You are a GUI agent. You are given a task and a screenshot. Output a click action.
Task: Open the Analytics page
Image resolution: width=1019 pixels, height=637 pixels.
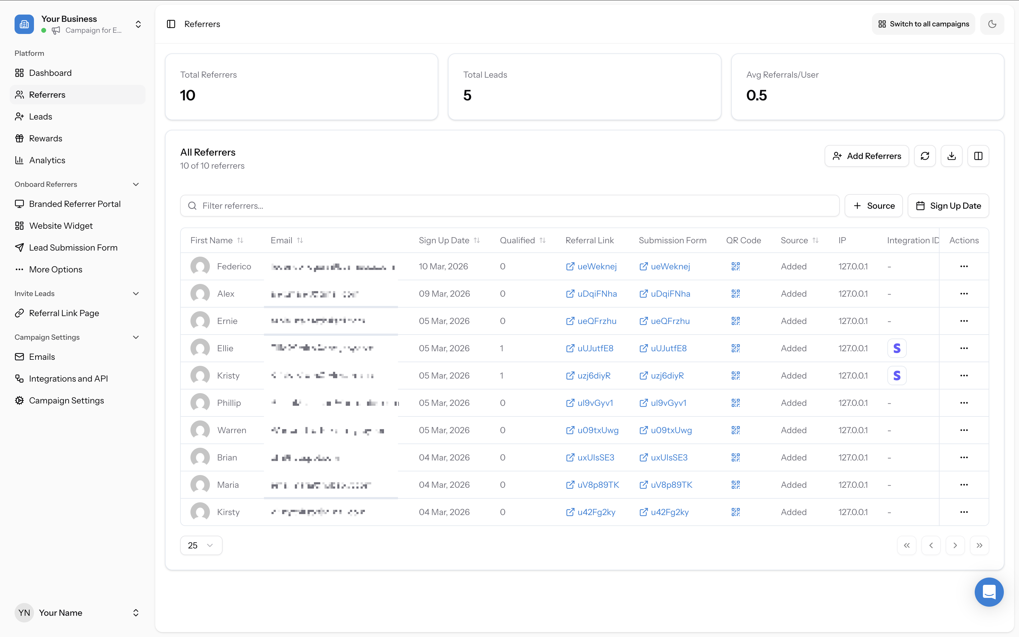point(47,160)
